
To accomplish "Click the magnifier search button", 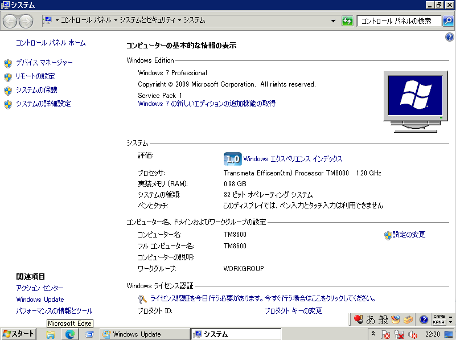I will tap(448, 21).
